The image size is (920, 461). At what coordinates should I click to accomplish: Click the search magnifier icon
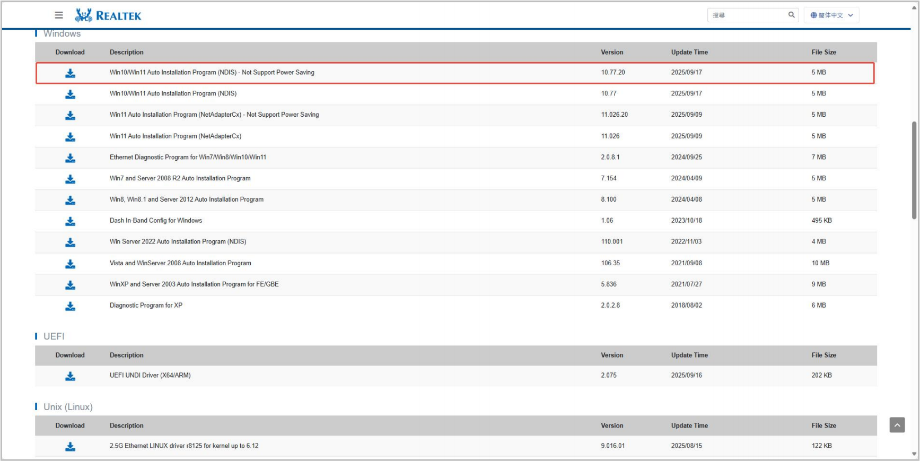tap(791, 15)
